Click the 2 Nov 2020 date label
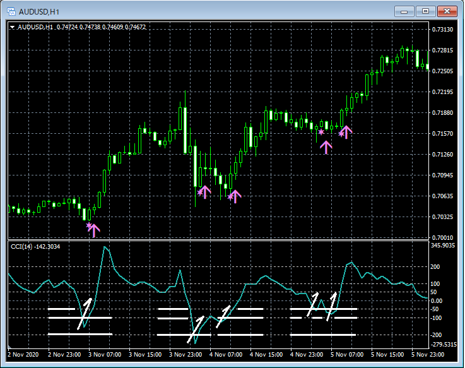 pyautogui.click(x=23, y=355)
